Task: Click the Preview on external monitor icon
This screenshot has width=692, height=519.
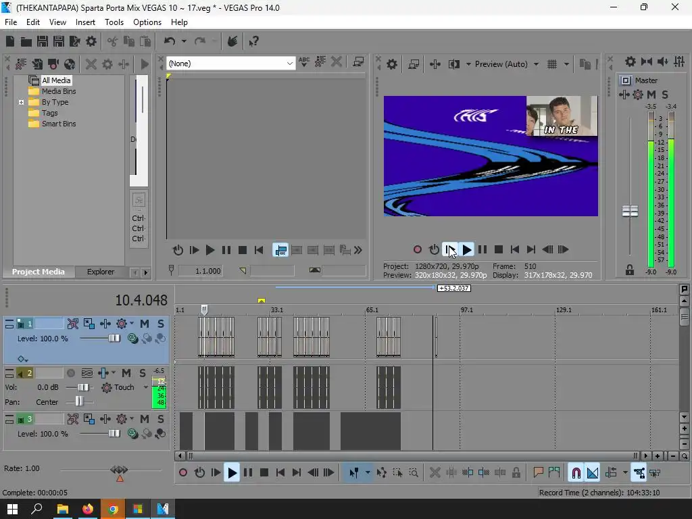Action: [414, 64]
